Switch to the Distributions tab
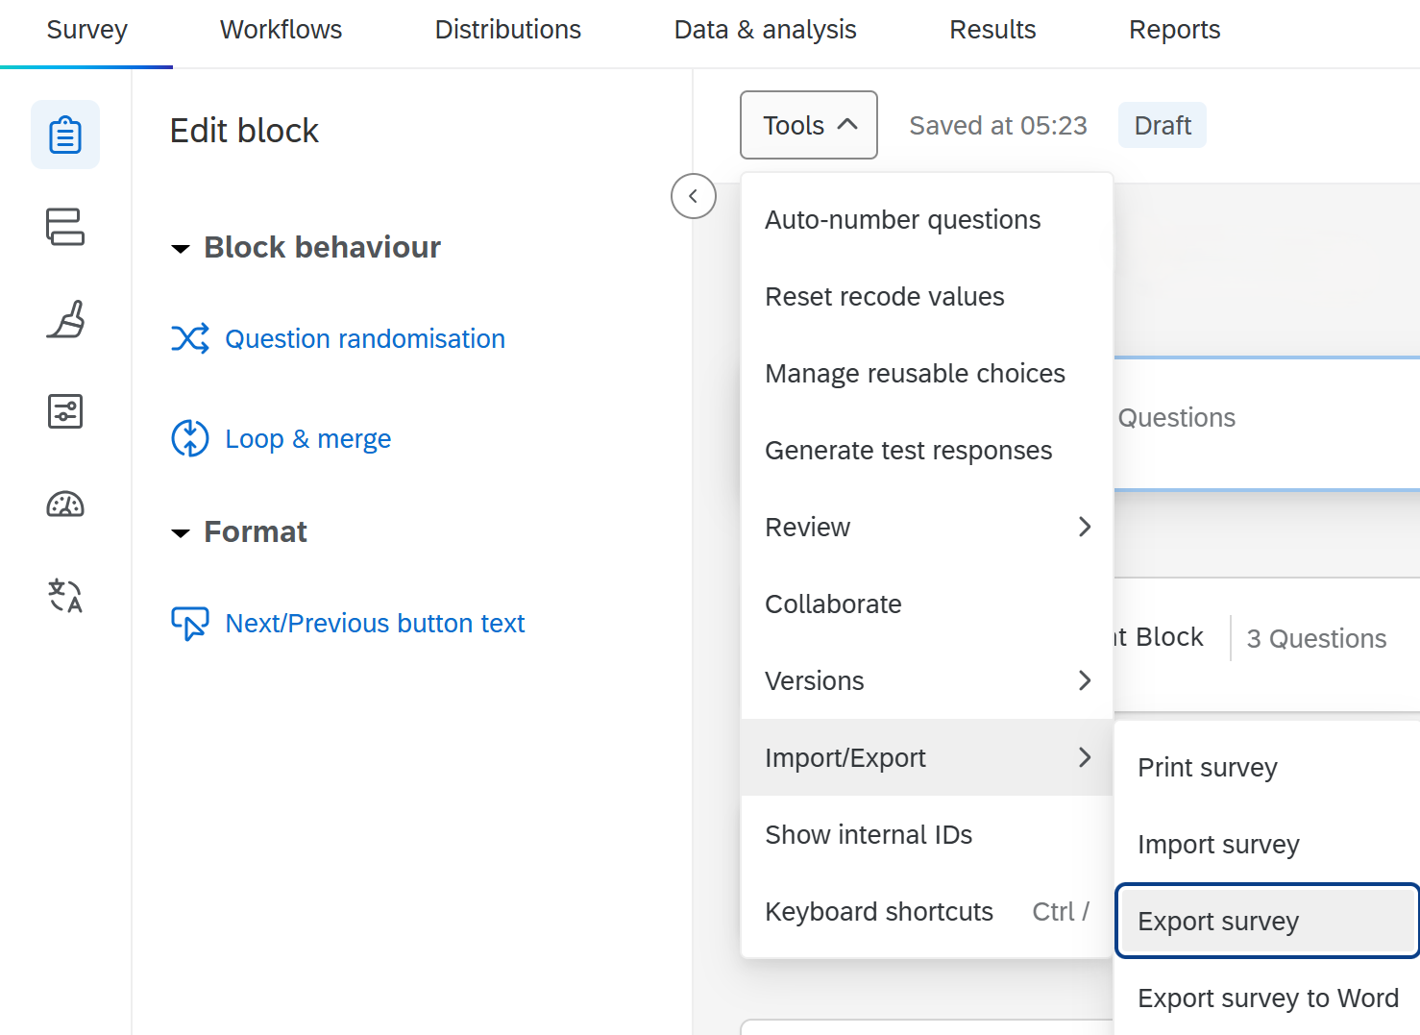 click(x=508, y=30)
